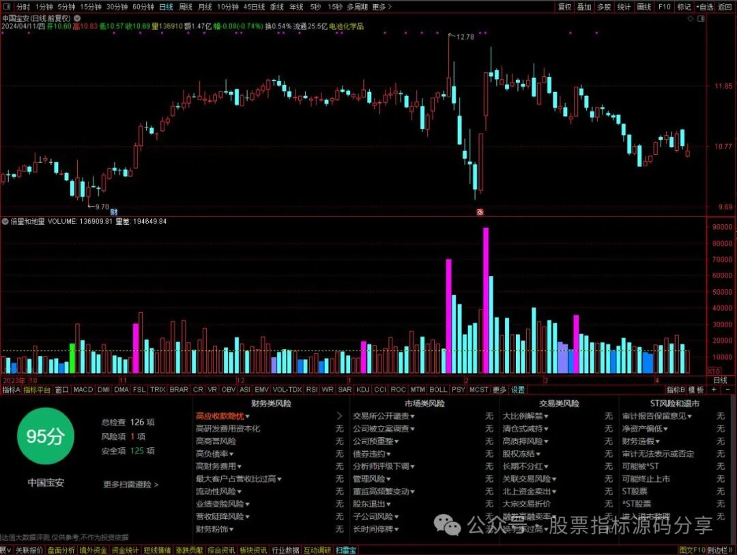Click the 叠加 toolbar button
737x555 pixels.
(584, 7)
